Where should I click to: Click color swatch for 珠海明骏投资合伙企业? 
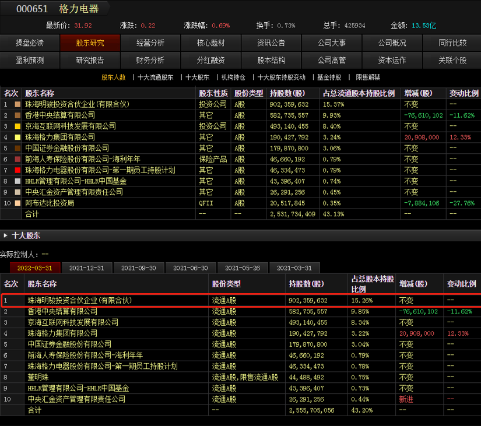(x=18, y=104)
